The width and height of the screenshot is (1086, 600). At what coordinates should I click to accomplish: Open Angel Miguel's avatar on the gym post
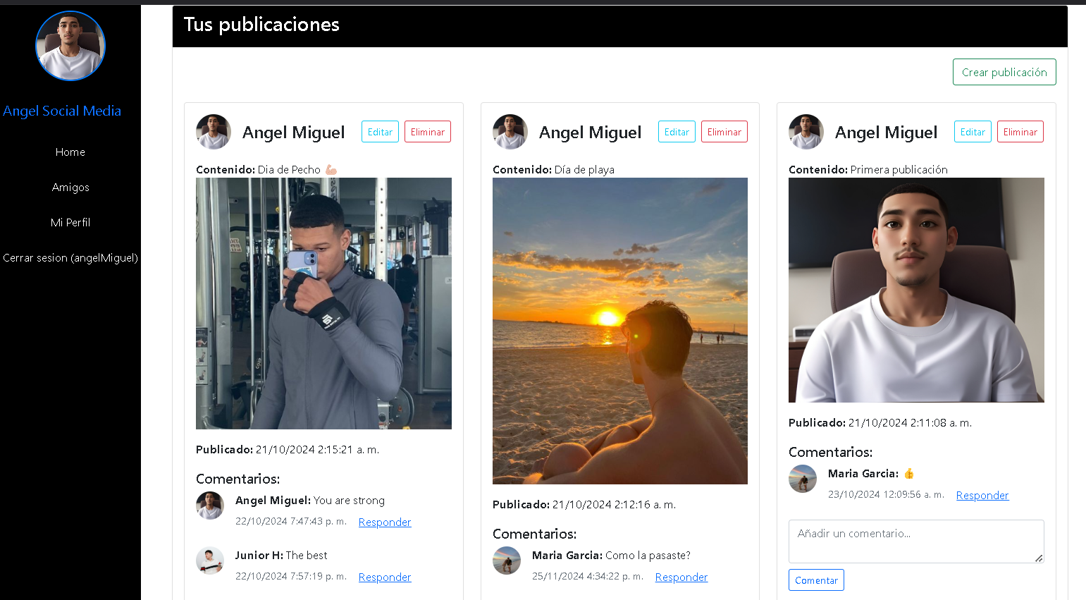(213, 131)
